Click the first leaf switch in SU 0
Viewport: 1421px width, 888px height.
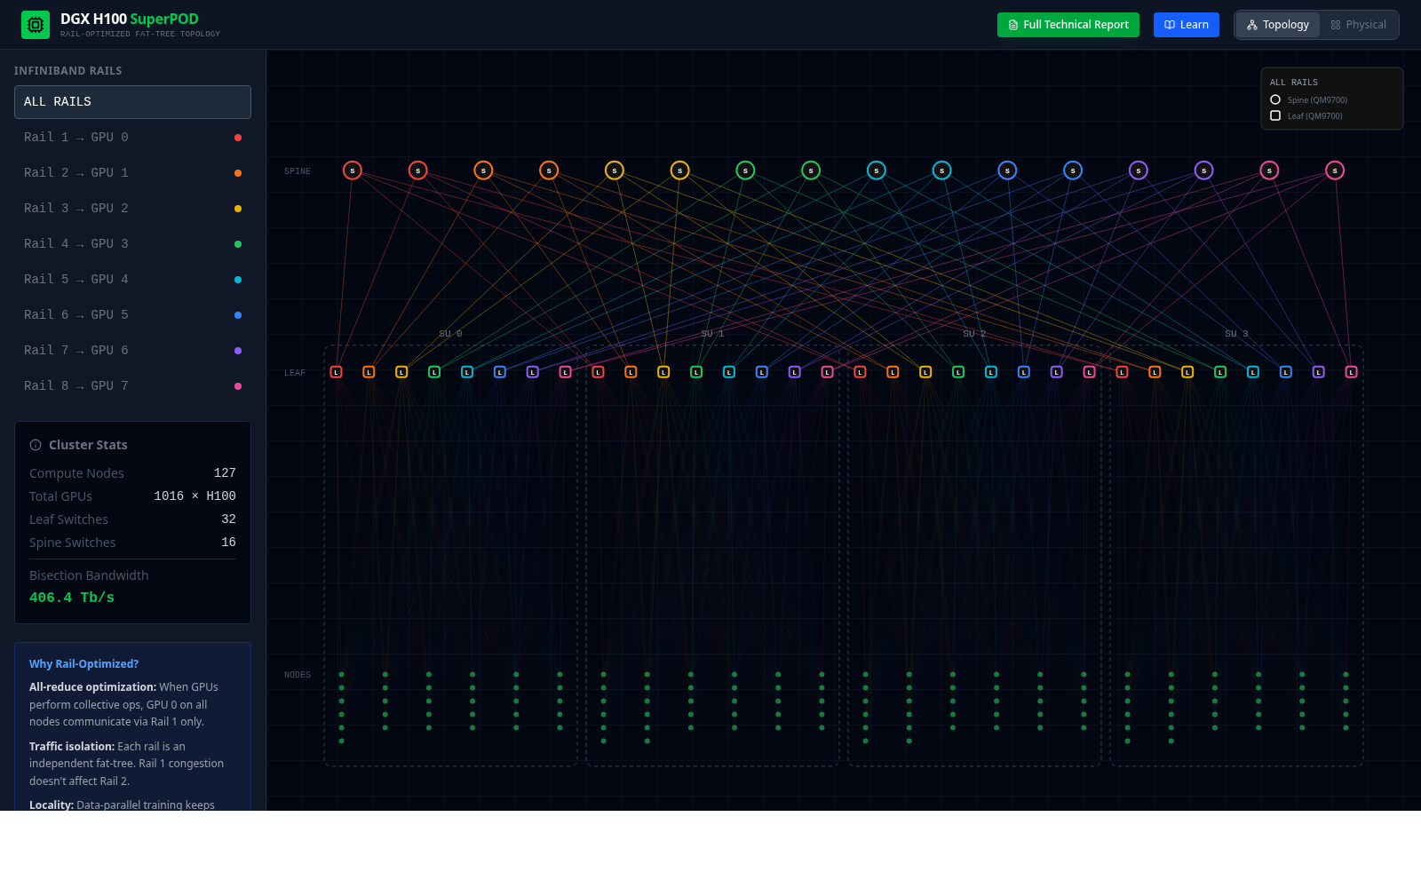(336, 372)
